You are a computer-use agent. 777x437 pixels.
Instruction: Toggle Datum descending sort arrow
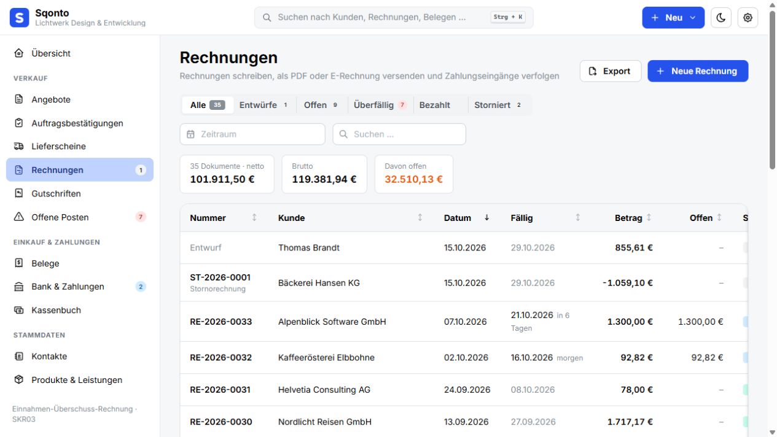pyautogui.click(x=487, y=217)
